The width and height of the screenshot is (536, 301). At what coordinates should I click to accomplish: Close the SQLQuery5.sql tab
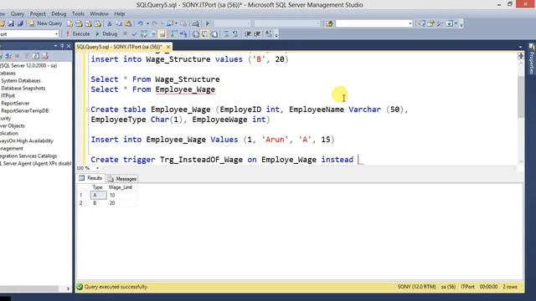(x=168, y=47)
